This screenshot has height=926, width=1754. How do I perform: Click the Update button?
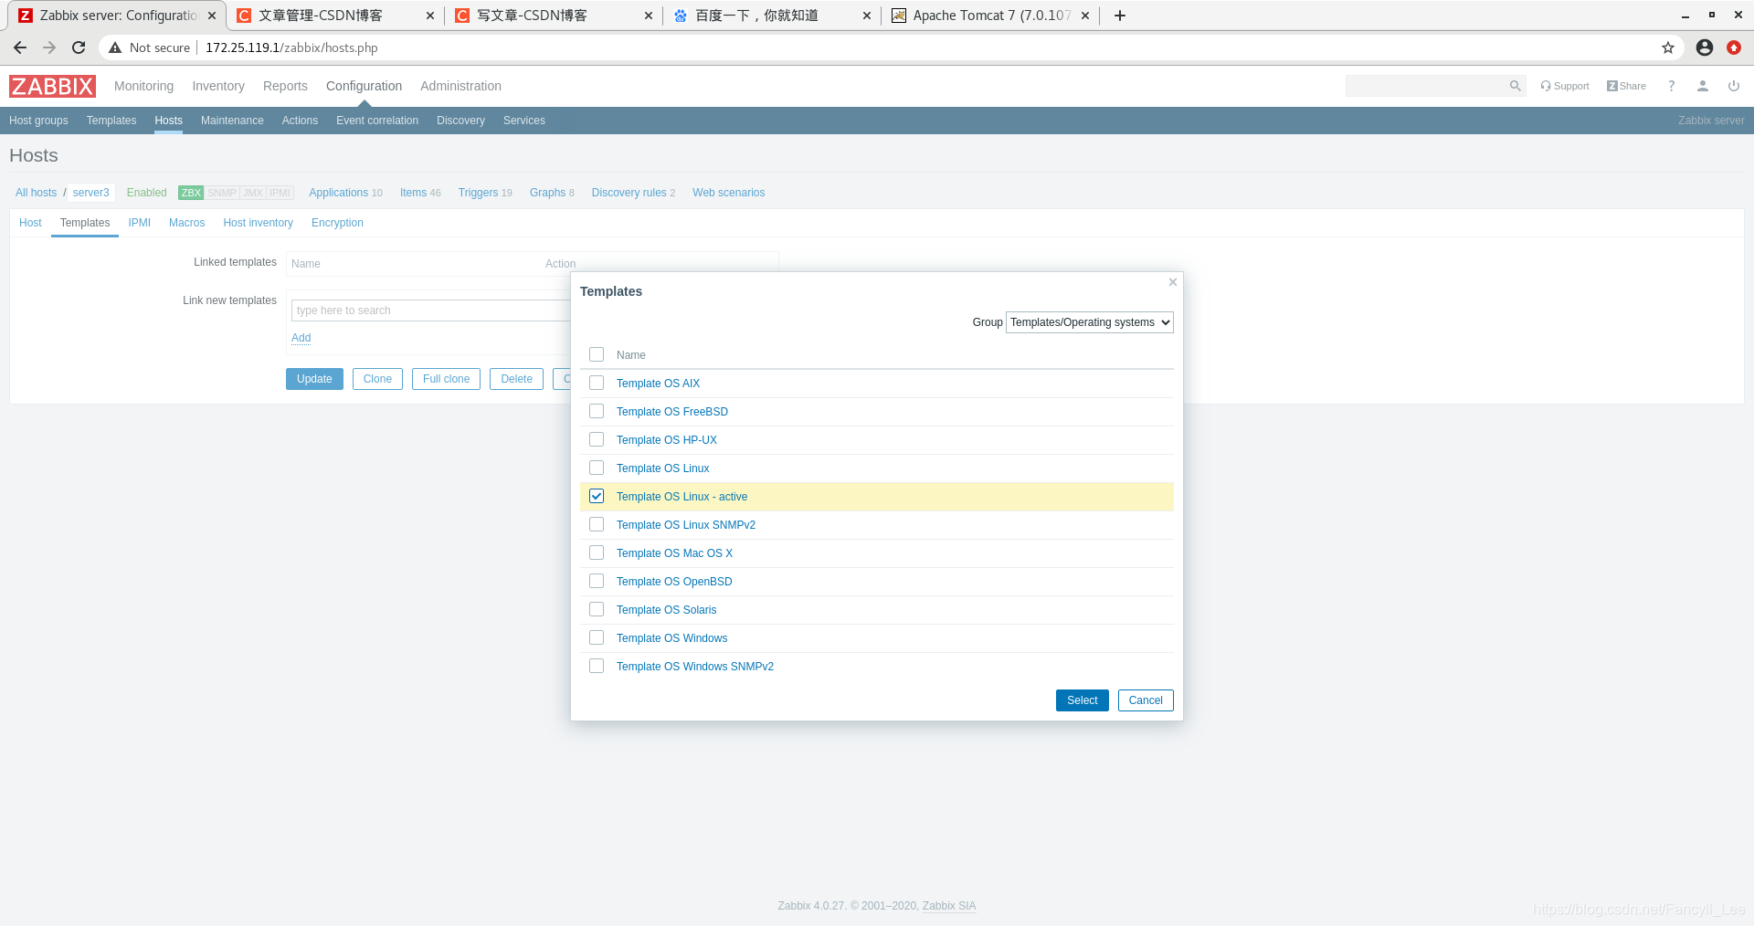[x=314, y=379]
